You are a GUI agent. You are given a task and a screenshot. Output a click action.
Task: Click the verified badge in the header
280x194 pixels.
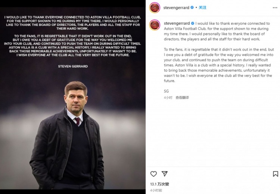point(192,7)
